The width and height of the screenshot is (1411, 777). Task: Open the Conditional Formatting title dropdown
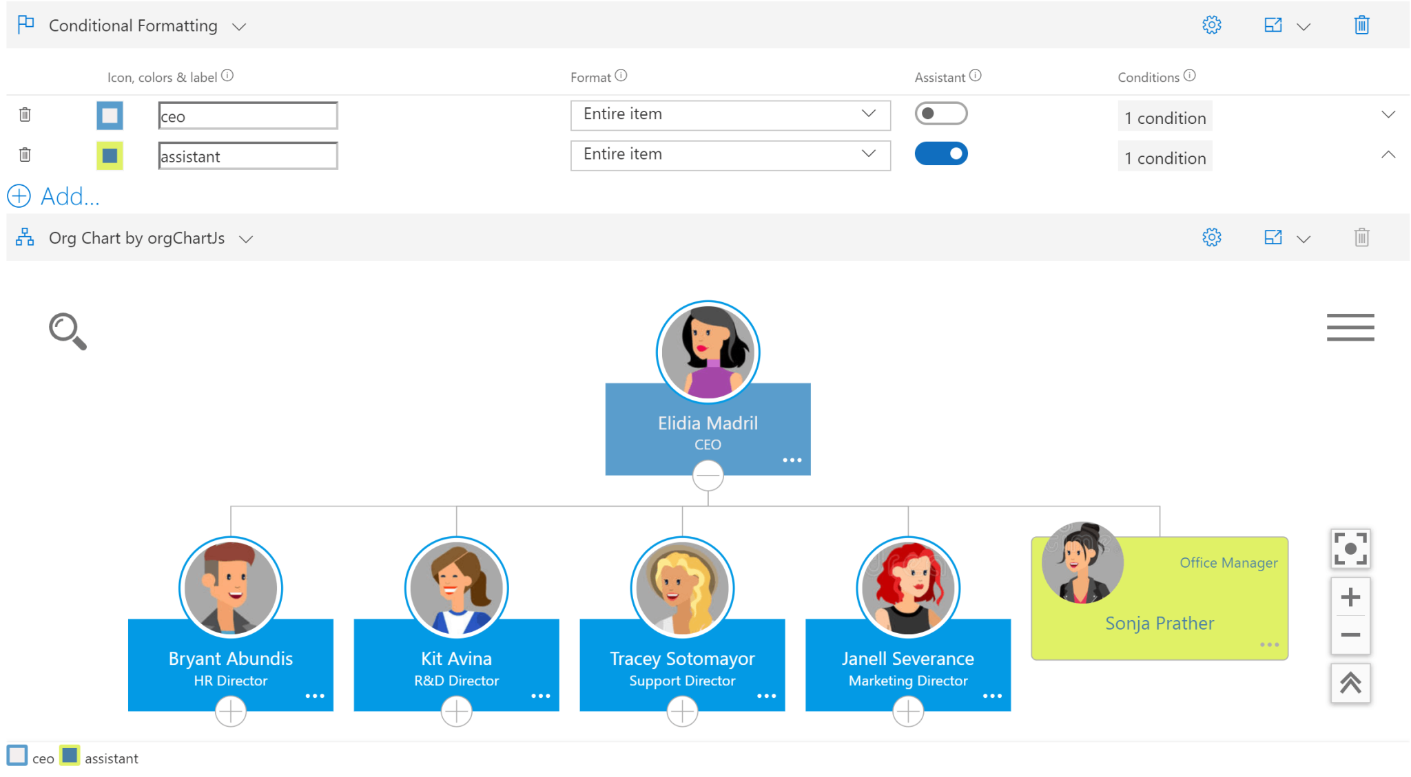coord(239,26)
